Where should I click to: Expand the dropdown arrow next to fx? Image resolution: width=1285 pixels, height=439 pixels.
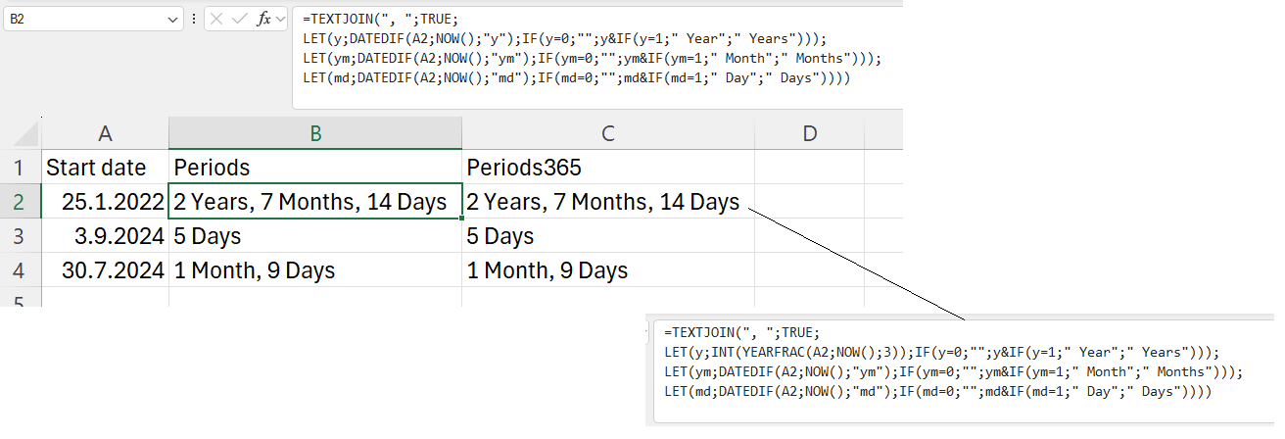(281, 19)
